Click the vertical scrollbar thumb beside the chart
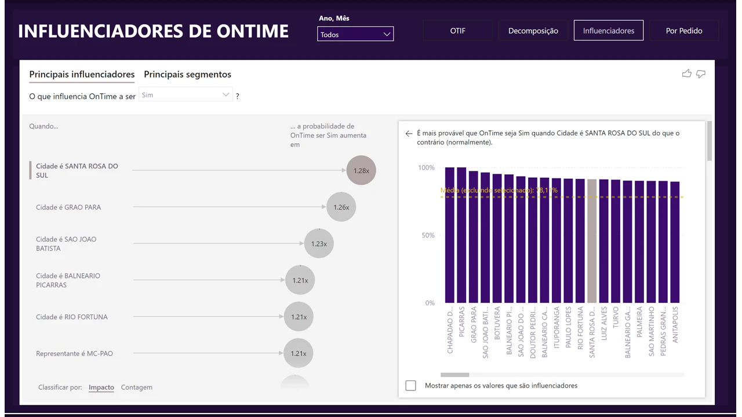Viewport: 742px width, 417px height. pos(710,141)
